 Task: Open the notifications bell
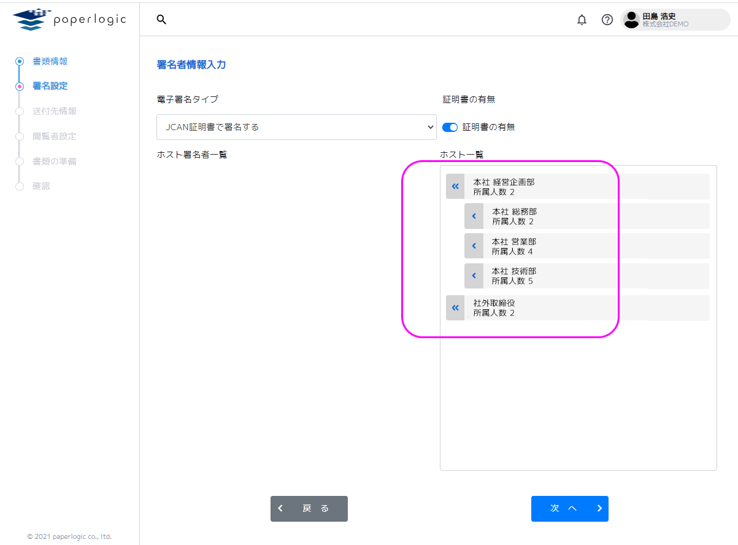582,20
